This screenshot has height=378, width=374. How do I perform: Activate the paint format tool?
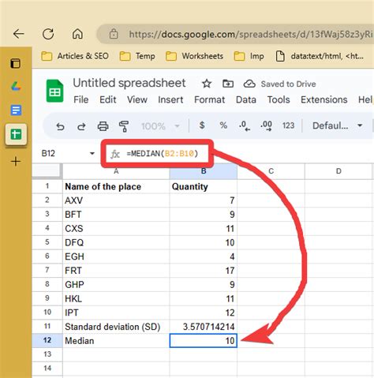tap(124, 126)
